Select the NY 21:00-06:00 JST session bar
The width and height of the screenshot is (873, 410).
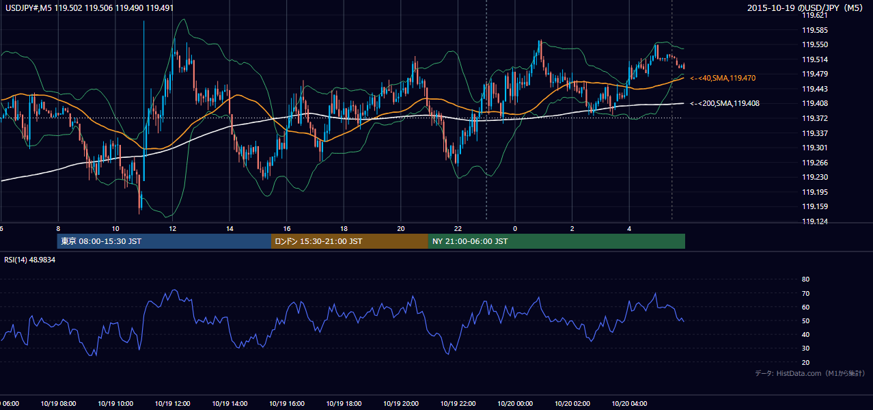[557, 241]
